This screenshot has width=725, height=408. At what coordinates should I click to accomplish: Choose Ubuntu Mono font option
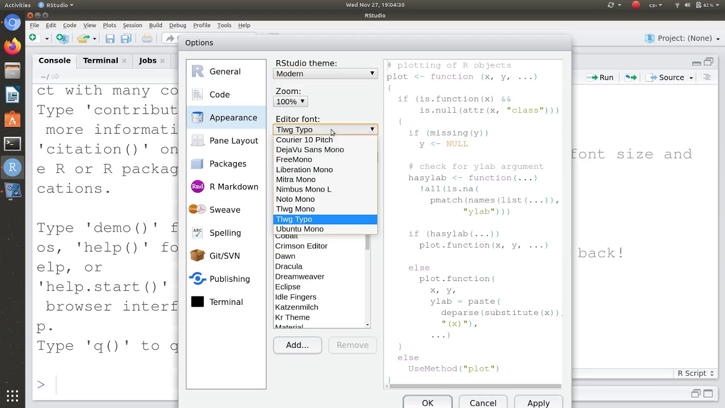(x=325, y=229)
